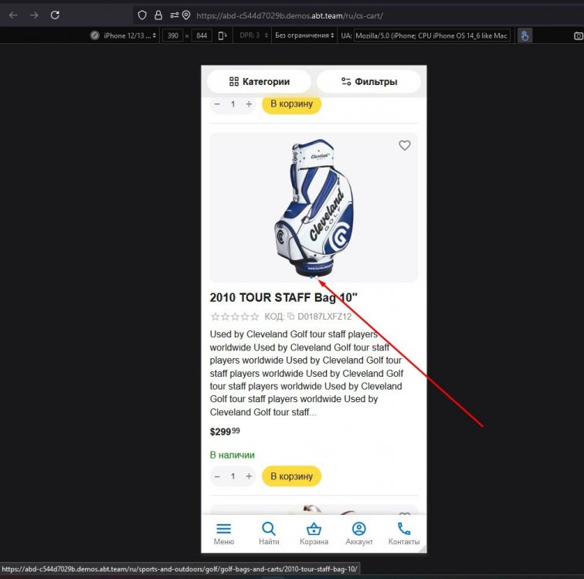This screenshot has width=584, height=579.
Task: Open the 'Категории' button
Action: (x=259, y=82)
